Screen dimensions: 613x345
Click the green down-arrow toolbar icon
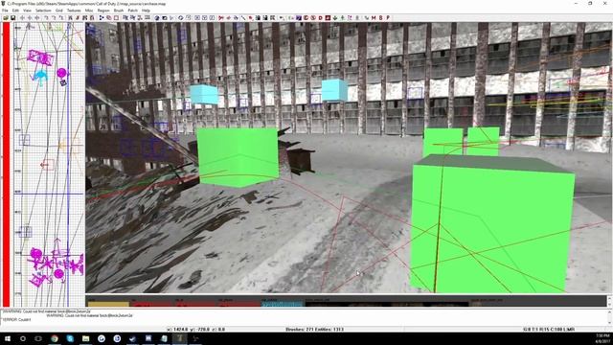pyautogui.click(x=335, y=17)
